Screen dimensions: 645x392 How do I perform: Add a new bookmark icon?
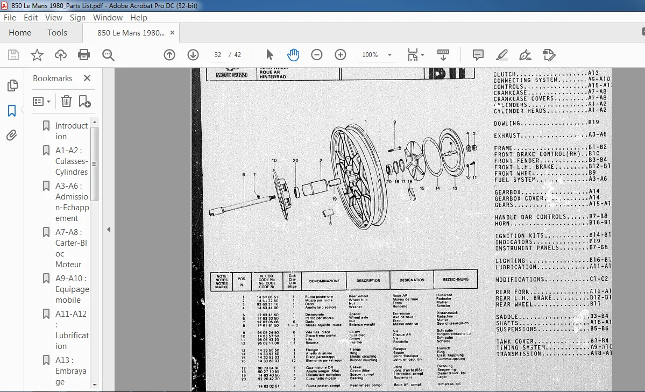pyautogui.click(x=84, y=101)
